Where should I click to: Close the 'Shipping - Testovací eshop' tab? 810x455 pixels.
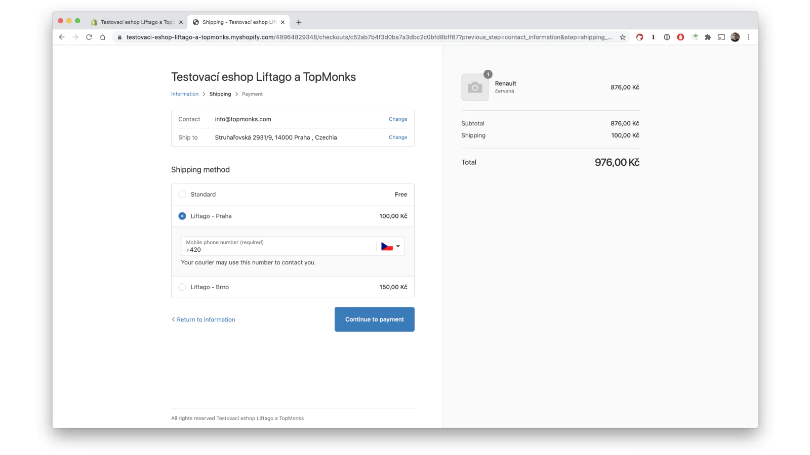(x=282, y=22)
